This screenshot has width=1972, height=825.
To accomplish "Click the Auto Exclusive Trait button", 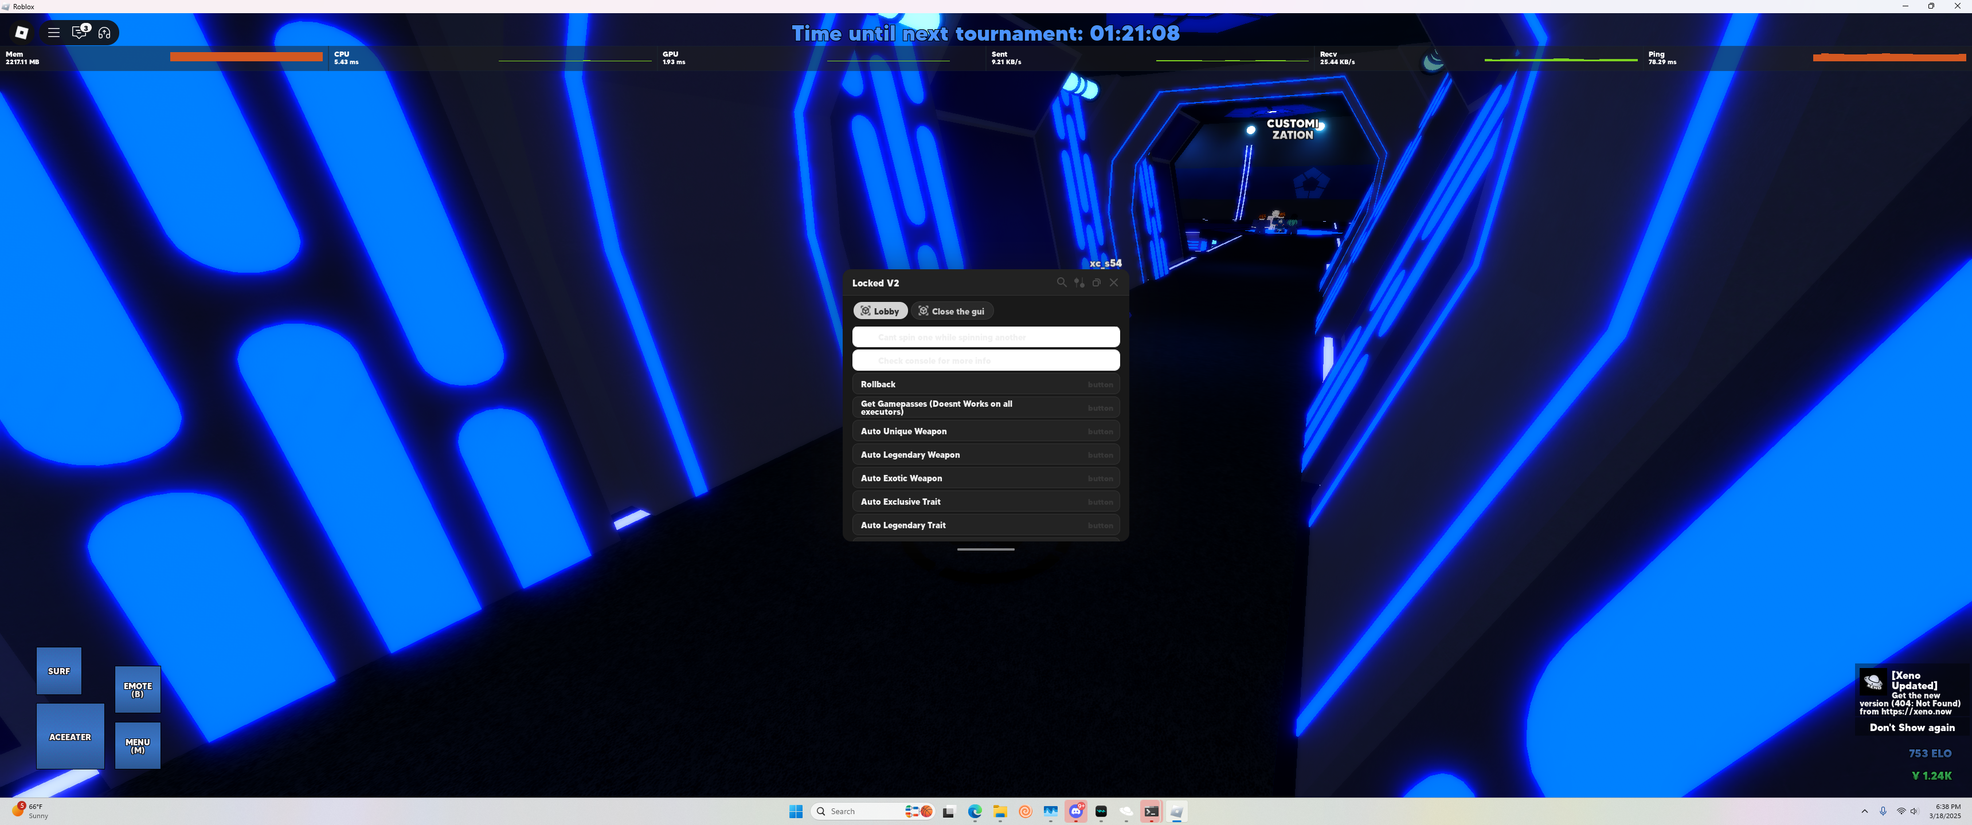I will click(x=986, y=501).
